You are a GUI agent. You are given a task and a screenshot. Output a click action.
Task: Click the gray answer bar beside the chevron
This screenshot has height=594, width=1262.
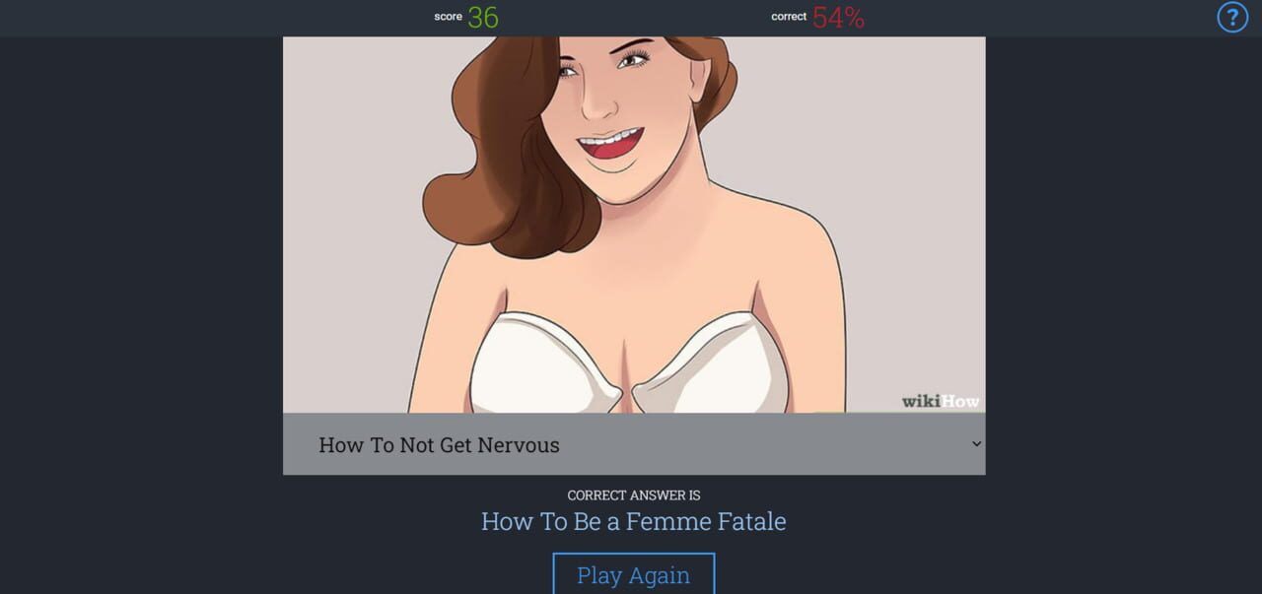point(634,444)
